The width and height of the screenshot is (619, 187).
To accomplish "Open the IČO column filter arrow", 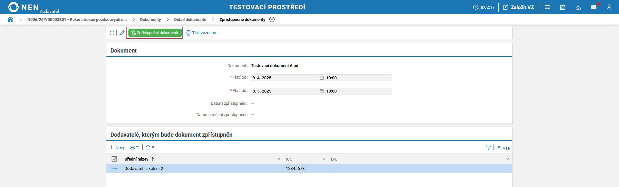I will coord(324,159).
